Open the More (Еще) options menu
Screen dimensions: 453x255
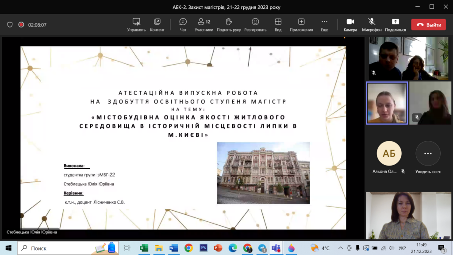click(x=324, y=25)
